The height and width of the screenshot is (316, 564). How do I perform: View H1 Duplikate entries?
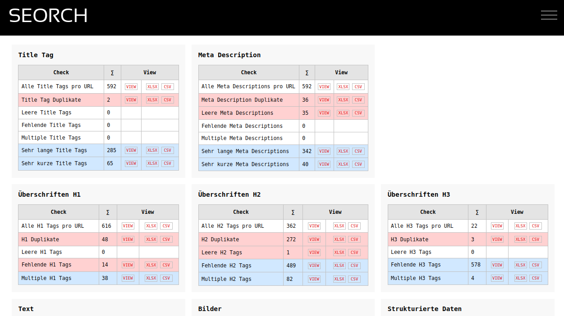[x=128, y=239]
